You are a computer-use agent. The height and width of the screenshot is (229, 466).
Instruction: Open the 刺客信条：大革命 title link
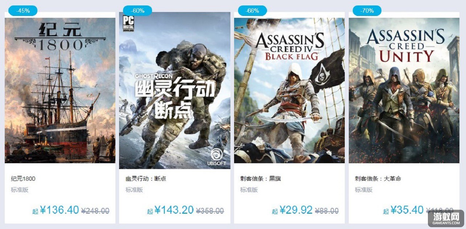[x=378, y=178]
